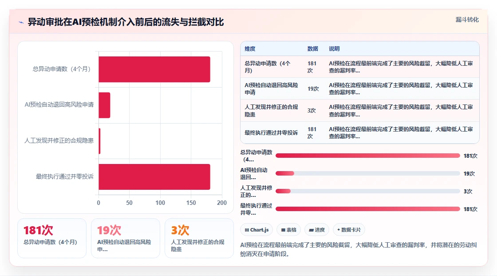Open the 19次 AI预检自动退回高风险 stat card

[x=126, y=238]
